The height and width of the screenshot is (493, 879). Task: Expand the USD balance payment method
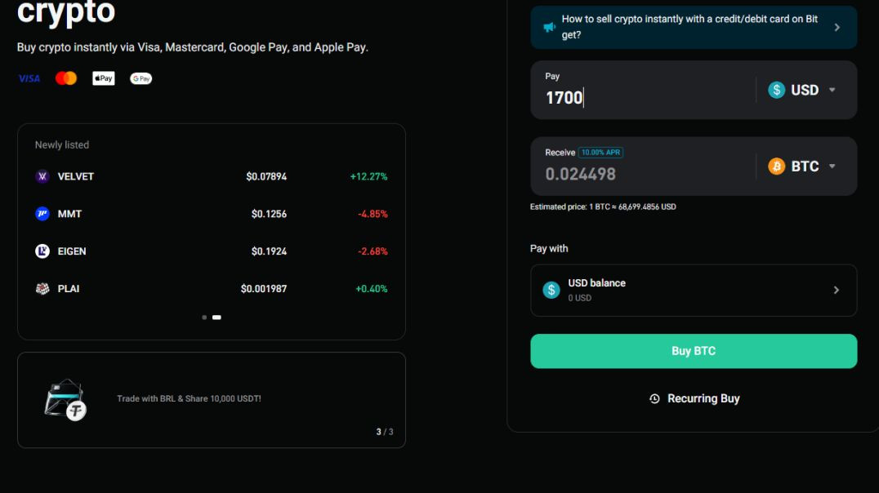[694, 291]
